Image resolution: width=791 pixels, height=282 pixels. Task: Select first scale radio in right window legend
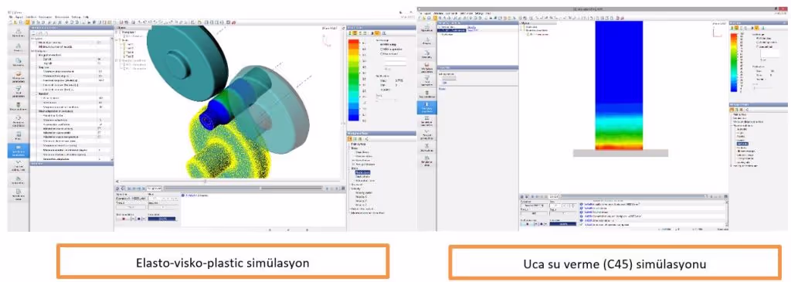tap(757, 38)
